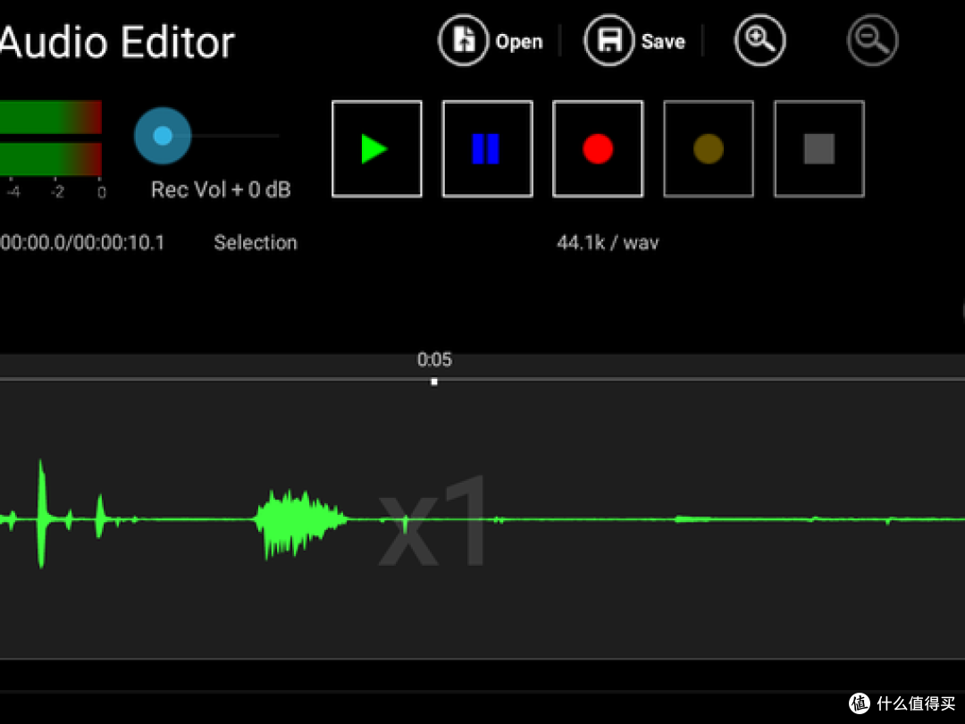This screenshot has height=724, width=965.
Task: Click the Selection label
Action: [x=256, y=242]
